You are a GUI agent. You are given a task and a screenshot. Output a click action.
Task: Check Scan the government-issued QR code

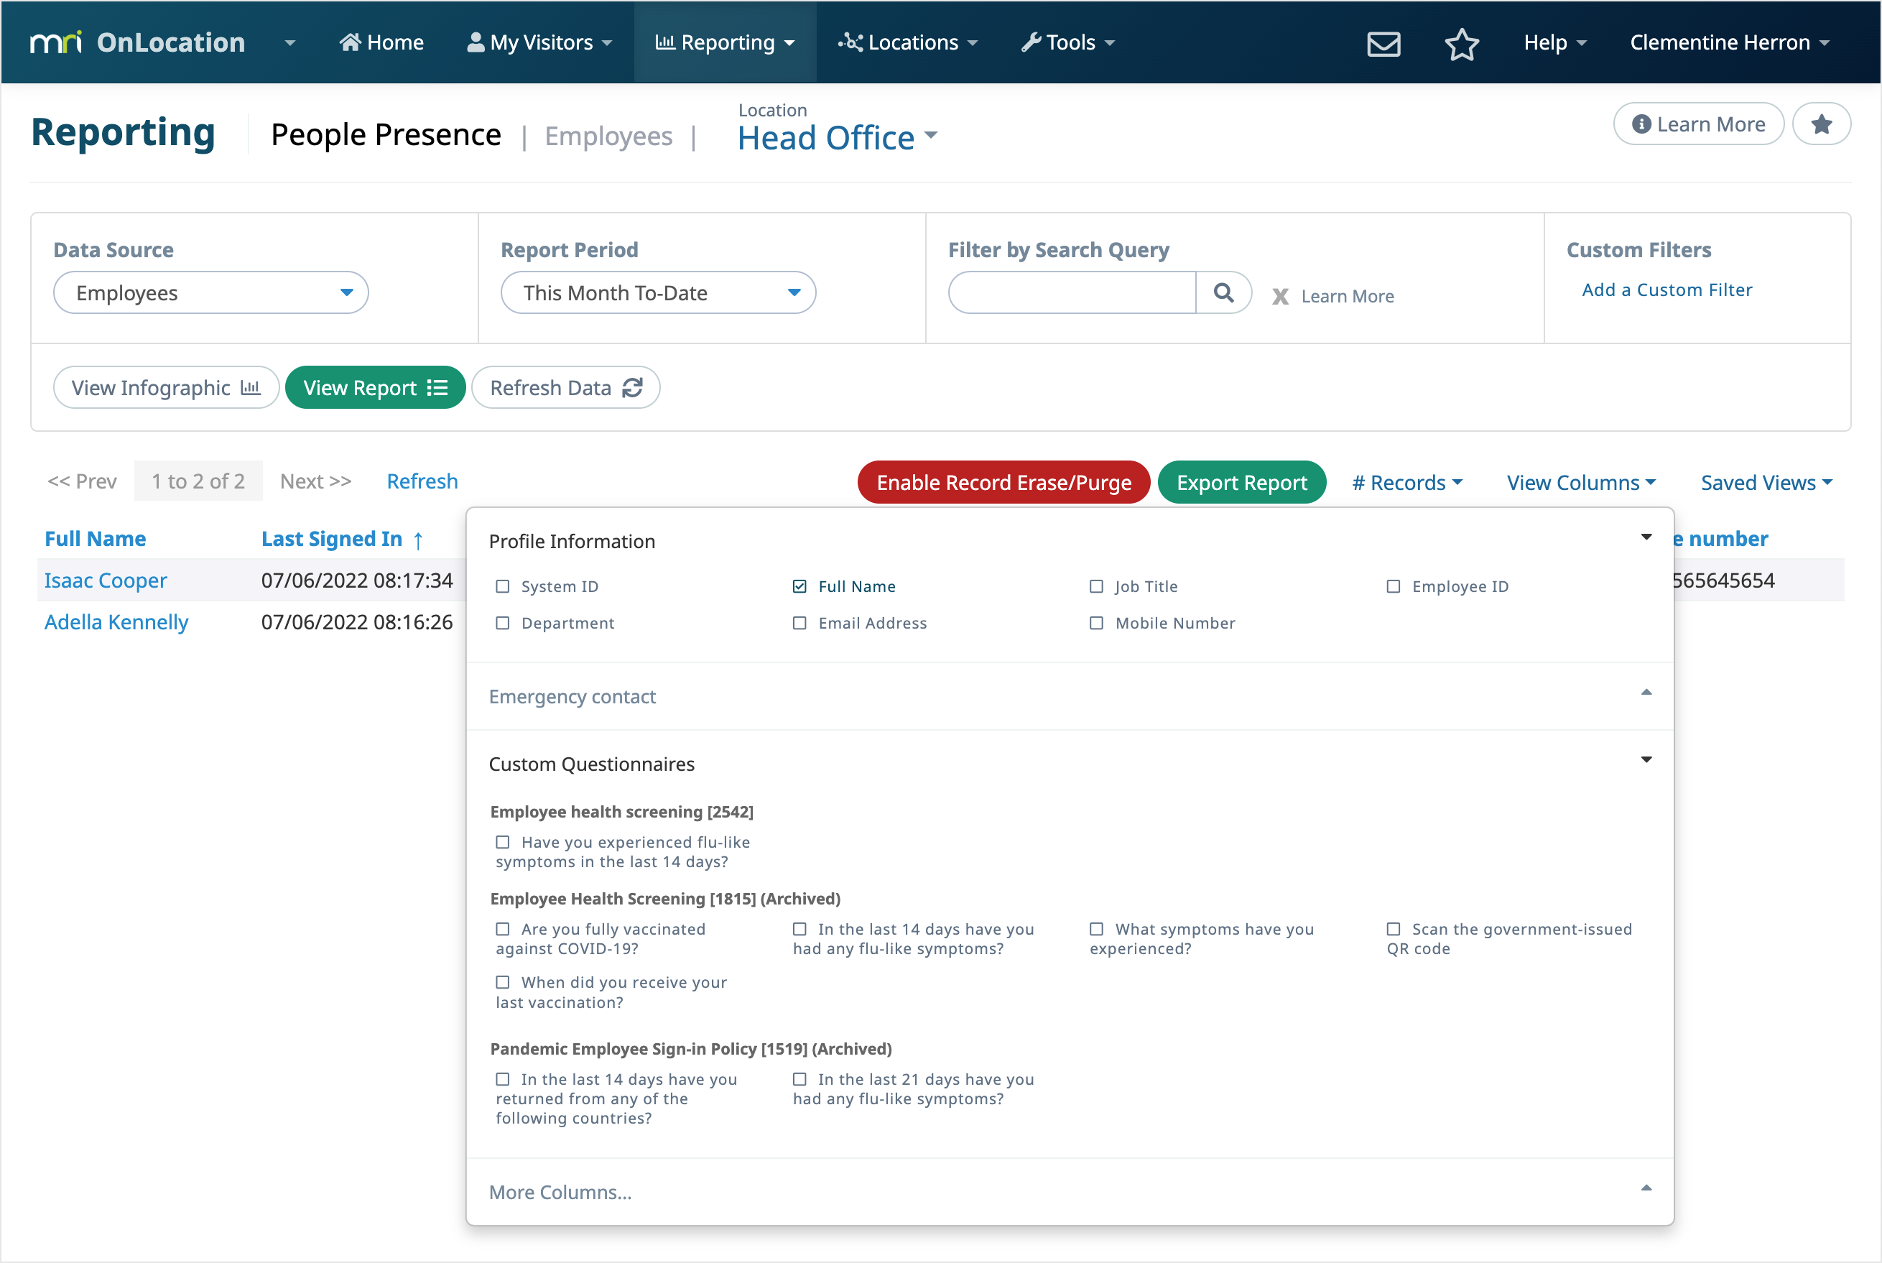coord(1393,930)
